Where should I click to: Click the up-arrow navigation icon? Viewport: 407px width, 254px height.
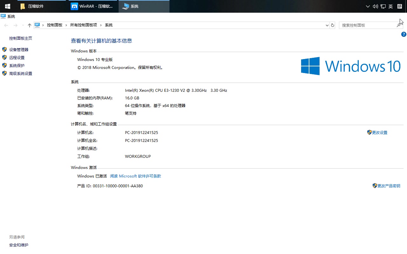[x=29, y=25]
